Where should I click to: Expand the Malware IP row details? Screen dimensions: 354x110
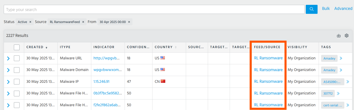coord(8,82)
